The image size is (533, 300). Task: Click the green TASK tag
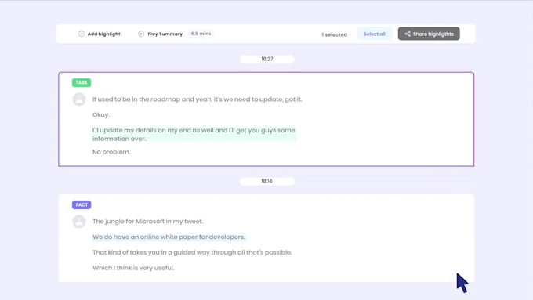[82, 82]
